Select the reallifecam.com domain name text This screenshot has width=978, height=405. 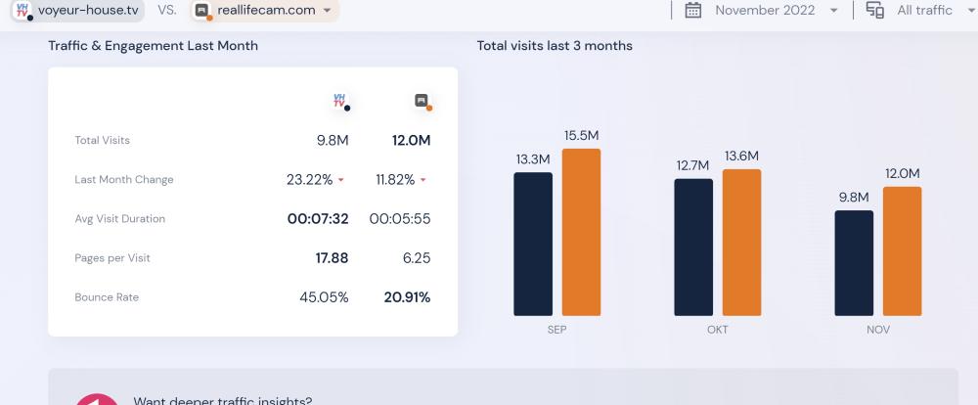pyautogui.click(x=266, y=11)
